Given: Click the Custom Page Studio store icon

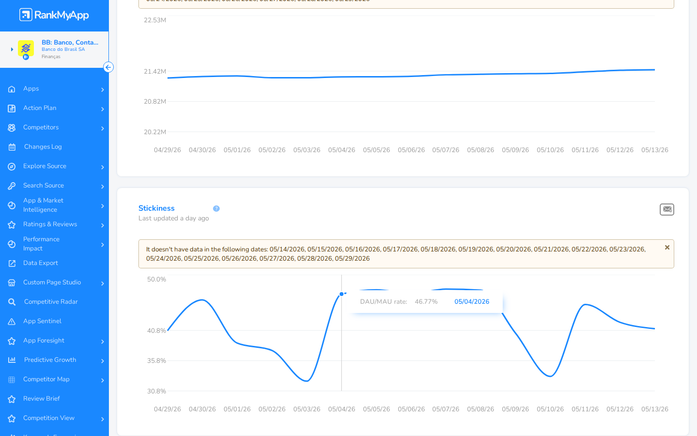Looking at the screenshot, I should coord(12,283).
